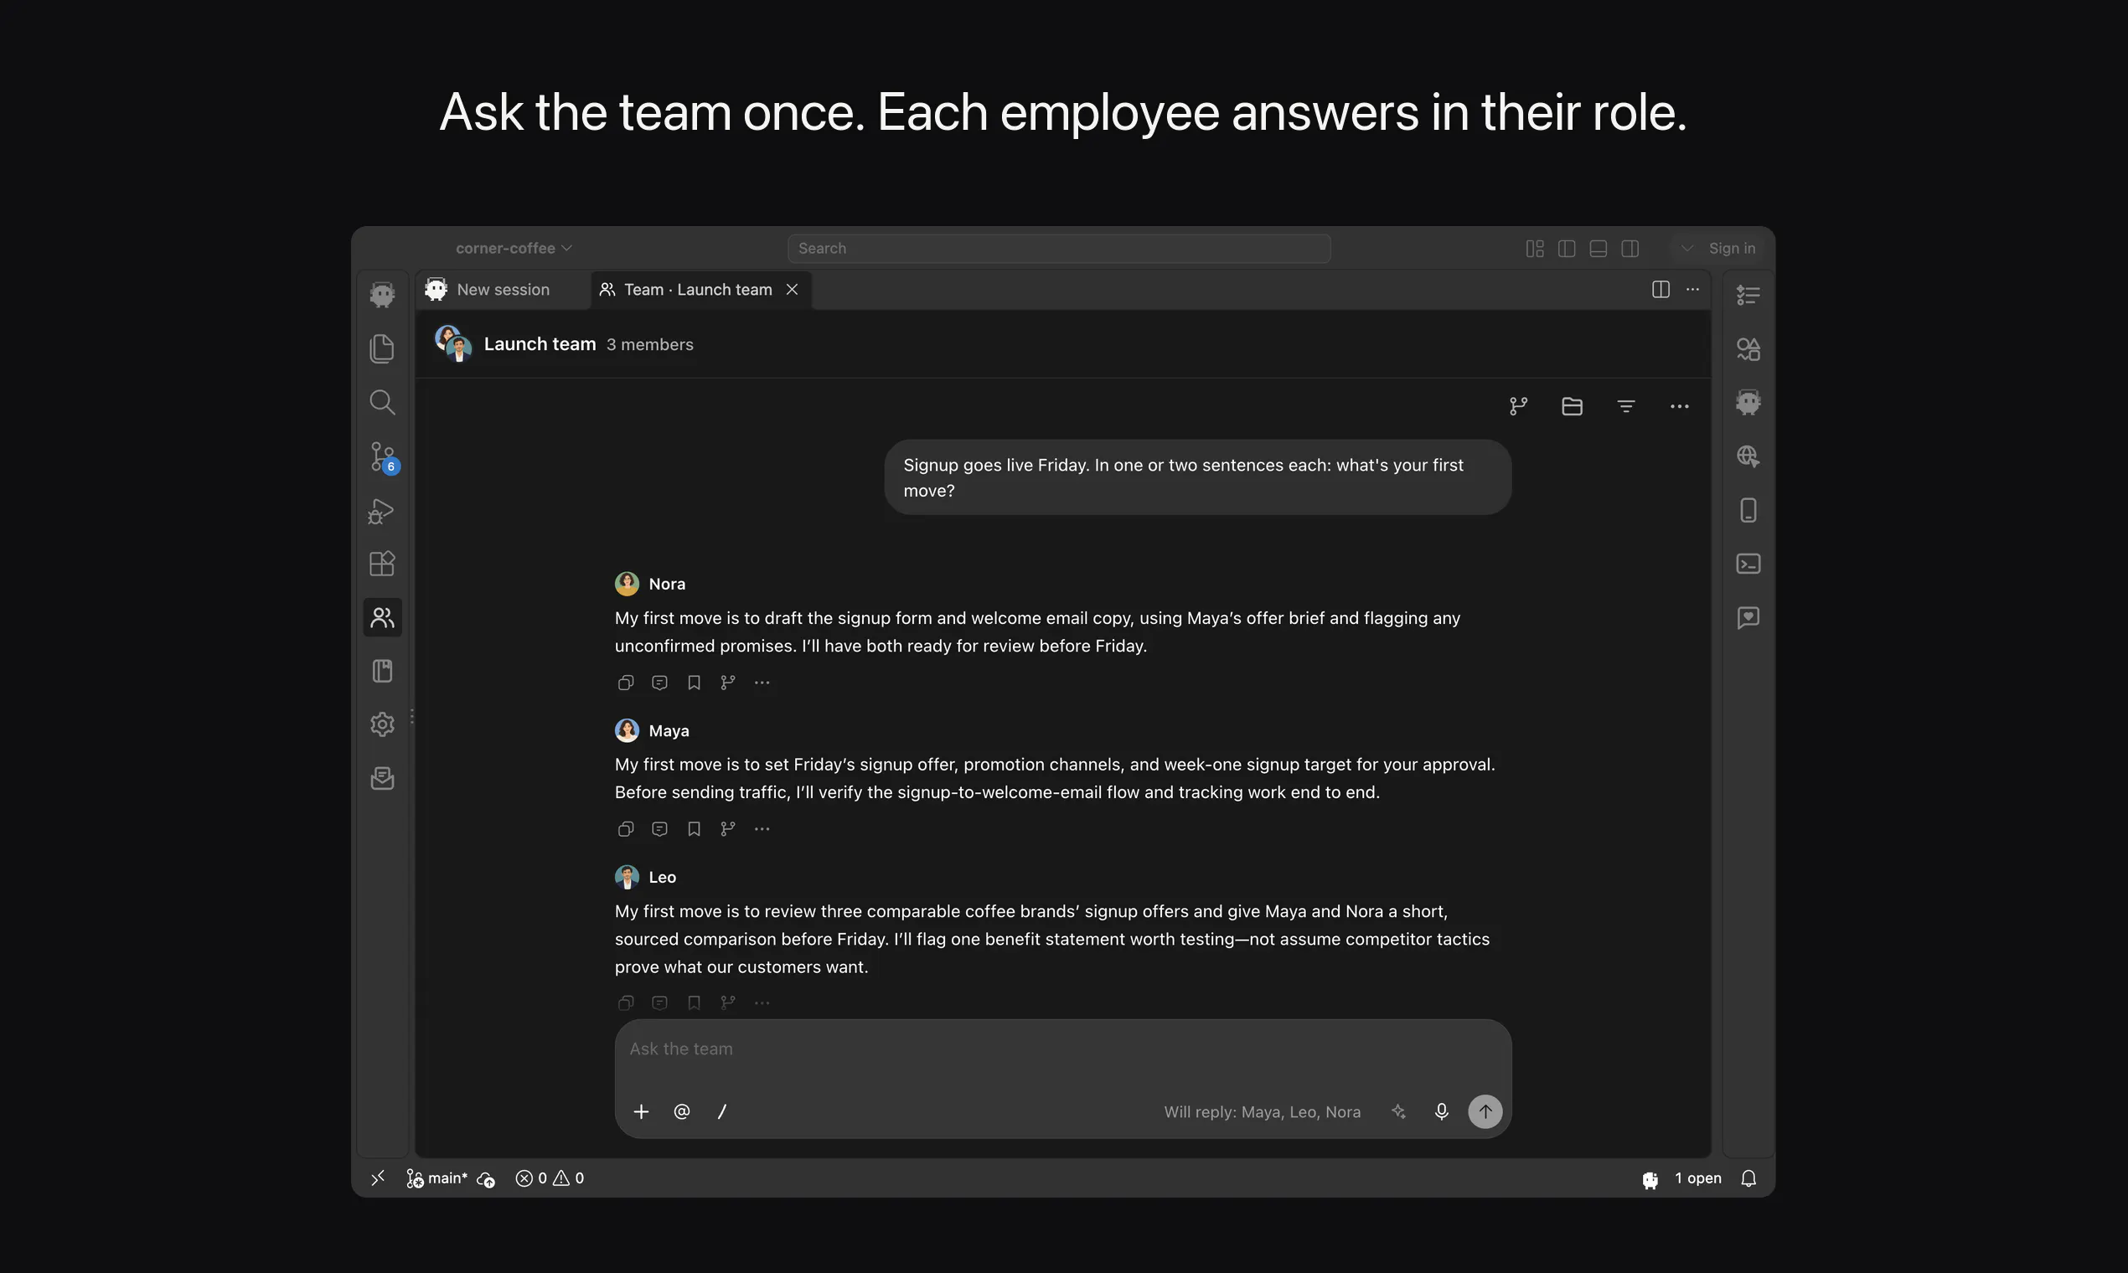Screen dimensions: 2128x1273
Task: Click the filter lines icon in chat toolbar
Action: 1626,405
